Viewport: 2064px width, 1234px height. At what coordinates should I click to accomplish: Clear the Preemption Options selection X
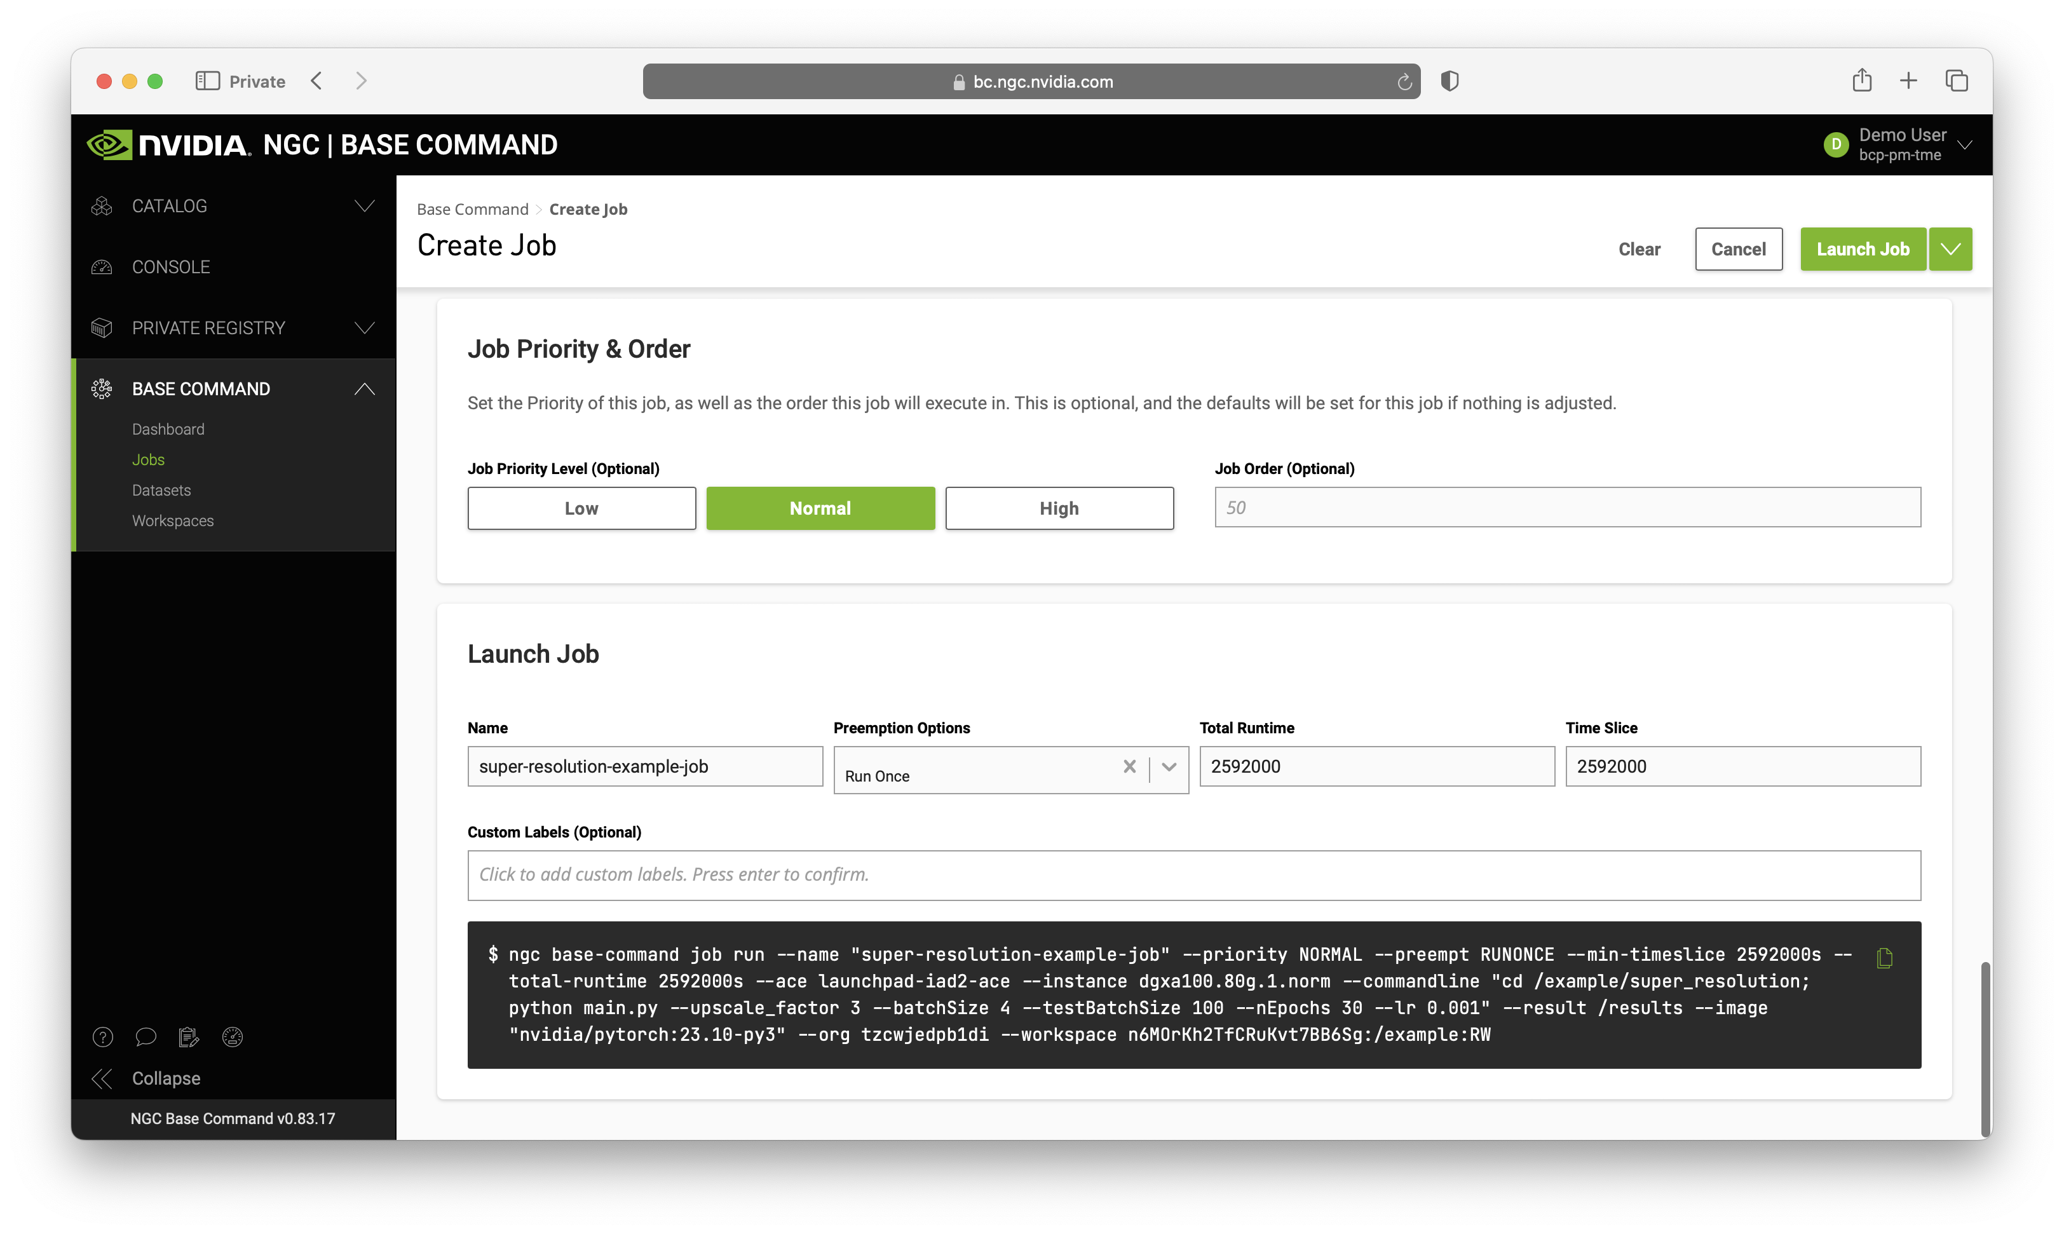pos(1129,767)
